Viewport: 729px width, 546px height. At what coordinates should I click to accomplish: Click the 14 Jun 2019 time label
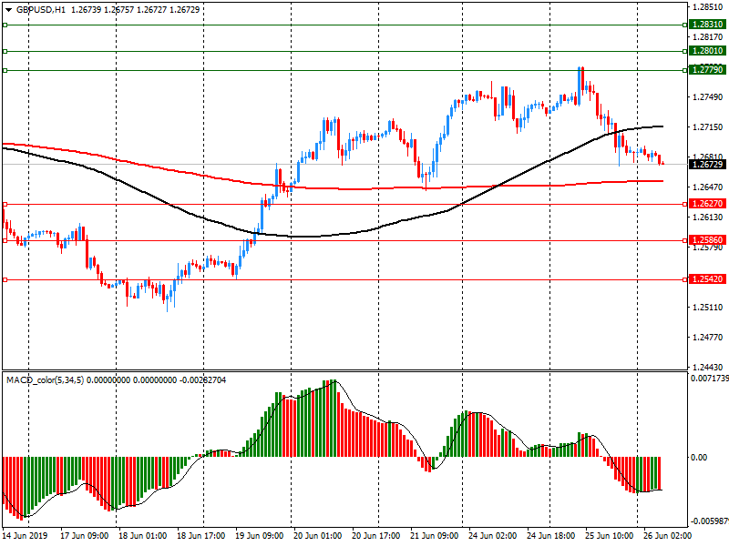click(25, 536)
